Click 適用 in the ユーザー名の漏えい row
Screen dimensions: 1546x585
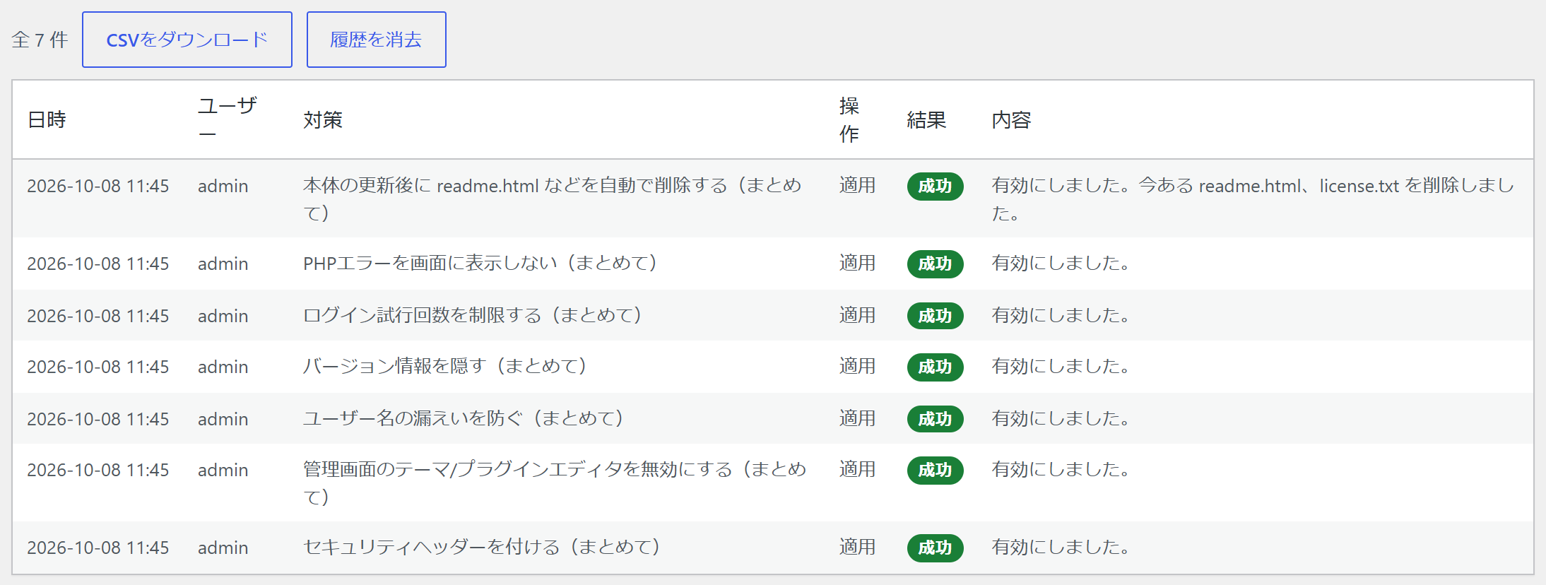pos(857,418)
